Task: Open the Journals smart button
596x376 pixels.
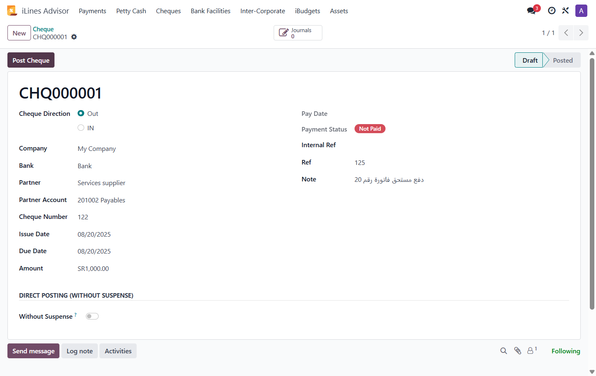Action: point(298,33)
